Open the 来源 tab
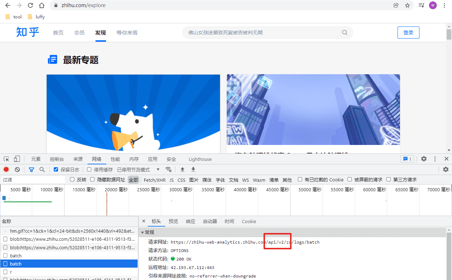Viewport: 452px width, 280px height. point(78,159)
